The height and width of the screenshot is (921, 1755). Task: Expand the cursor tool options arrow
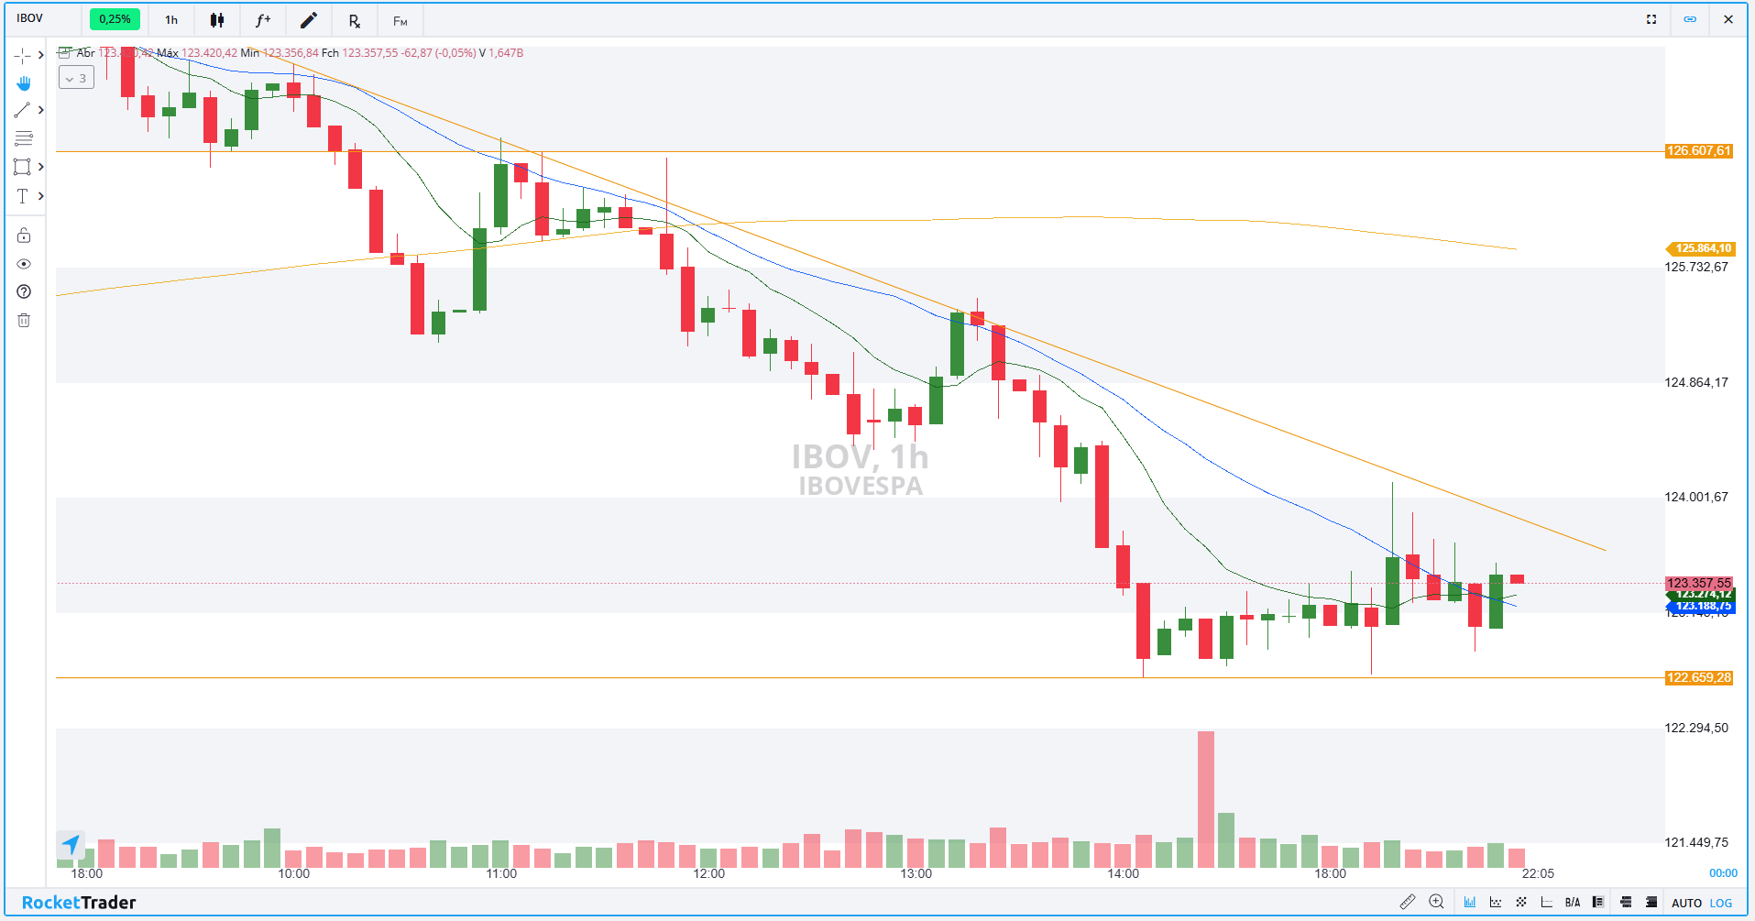pyautogui.click(x=40, y=55)
